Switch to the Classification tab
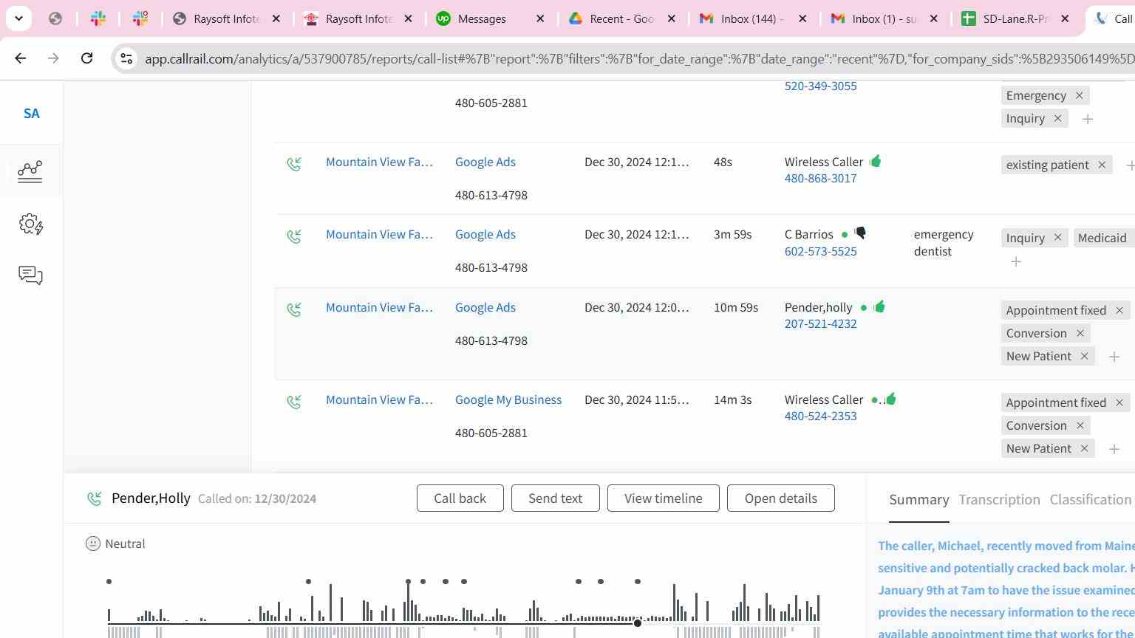The height and width of the screenshot is (638, 1135). 1090,500
